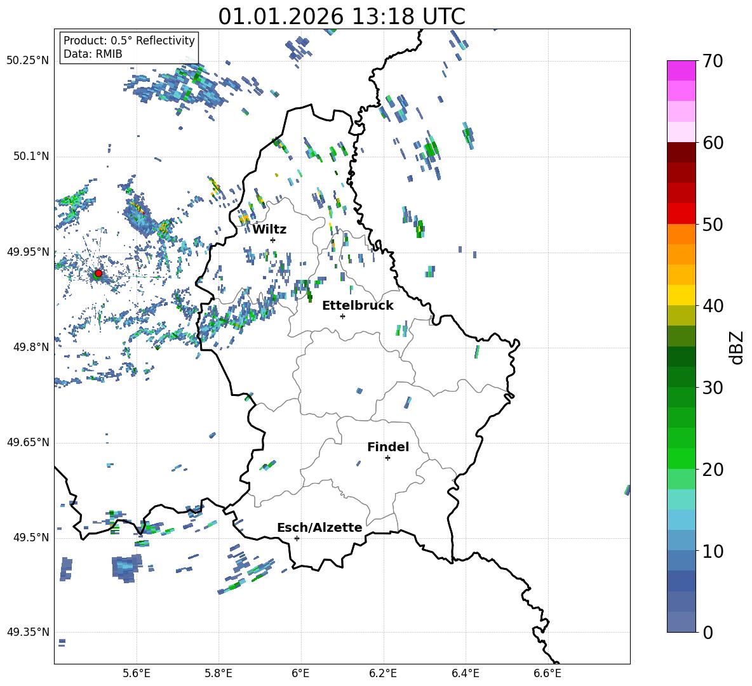Click the Esch/Alzette city label
The image size is (752, 686).
320,527
